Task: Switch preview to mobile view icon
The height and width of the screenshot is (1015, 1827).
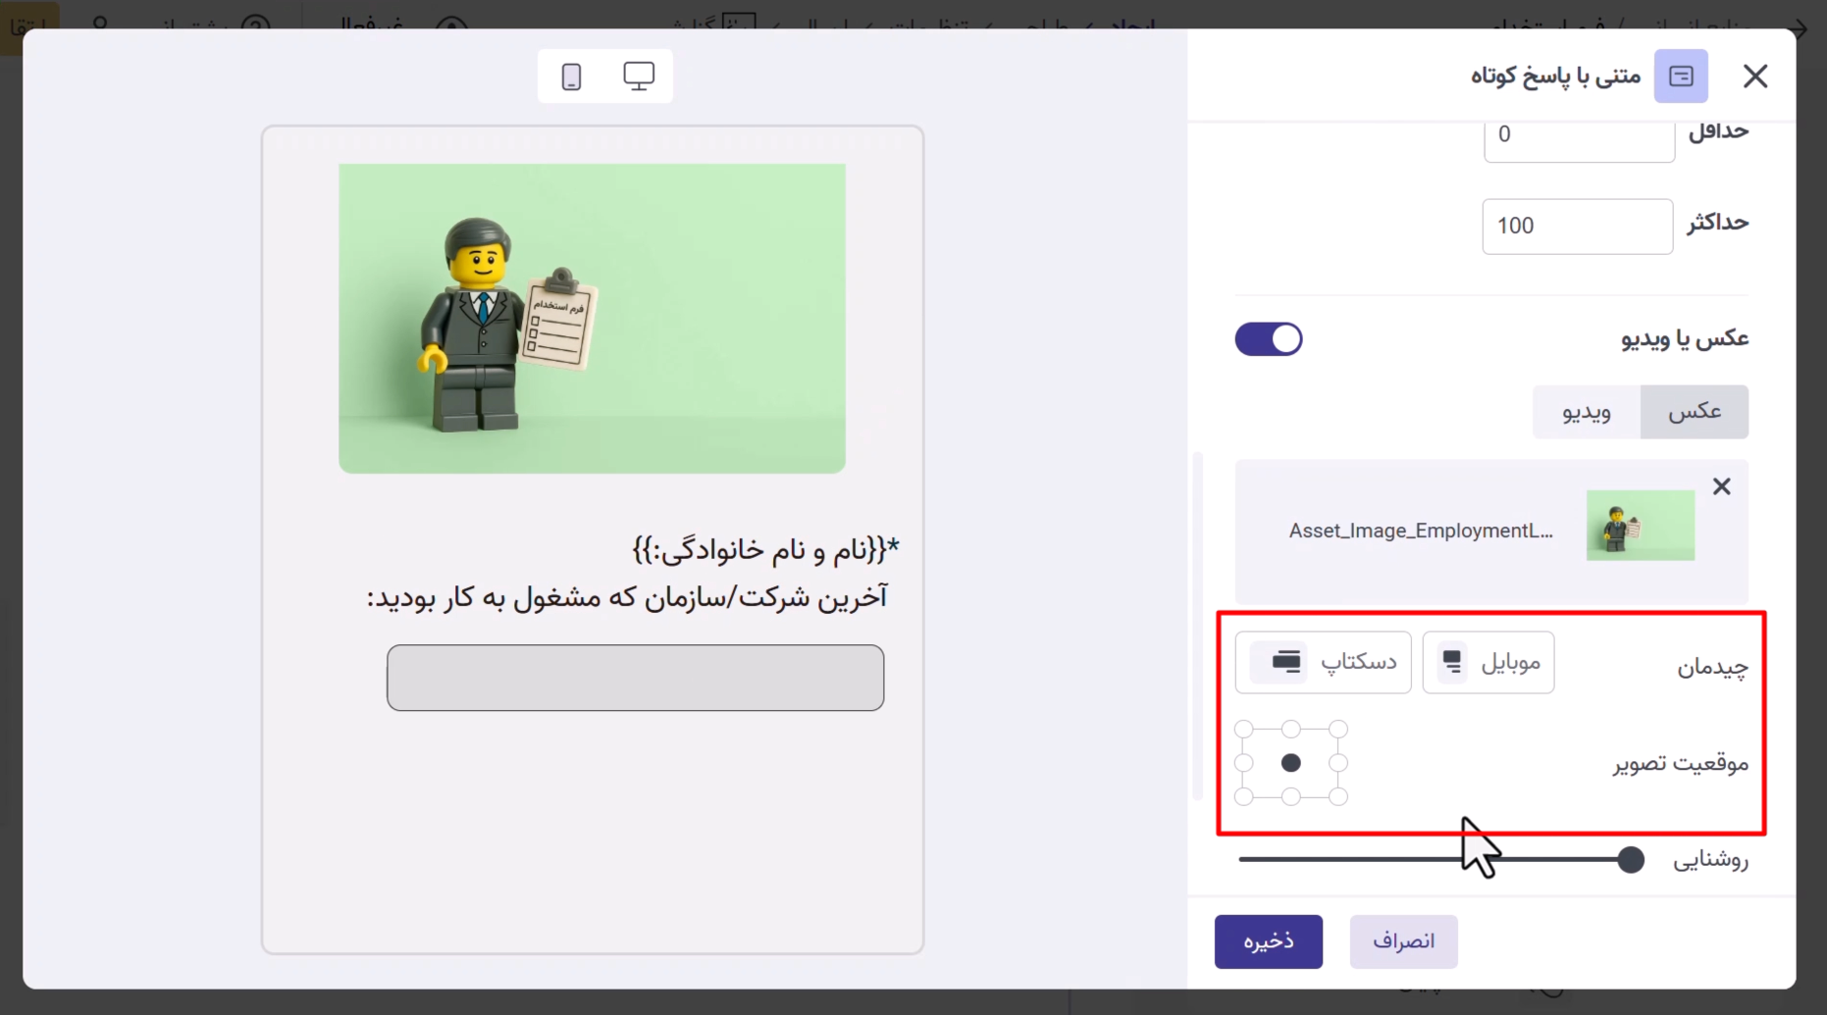Action: tap(571, 76)
